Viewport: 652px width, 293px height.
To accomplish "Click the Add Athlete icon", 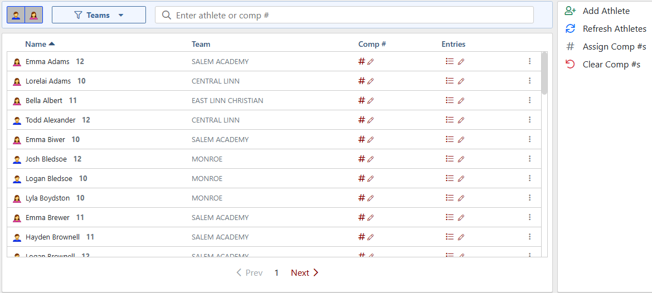I will (570, 11).
